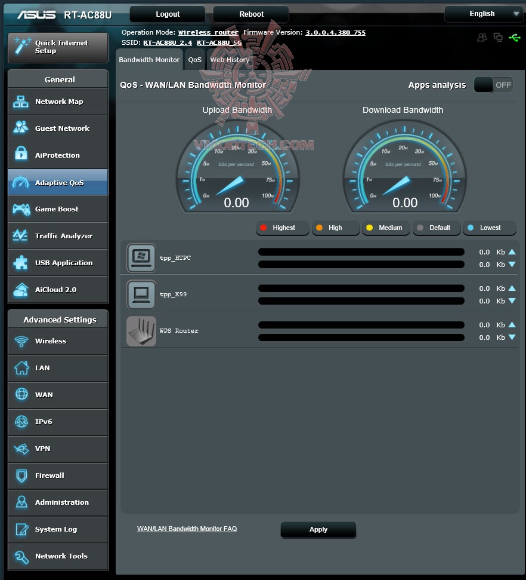
Task: Click the WAN globe icon
Action: click(21, 394)
